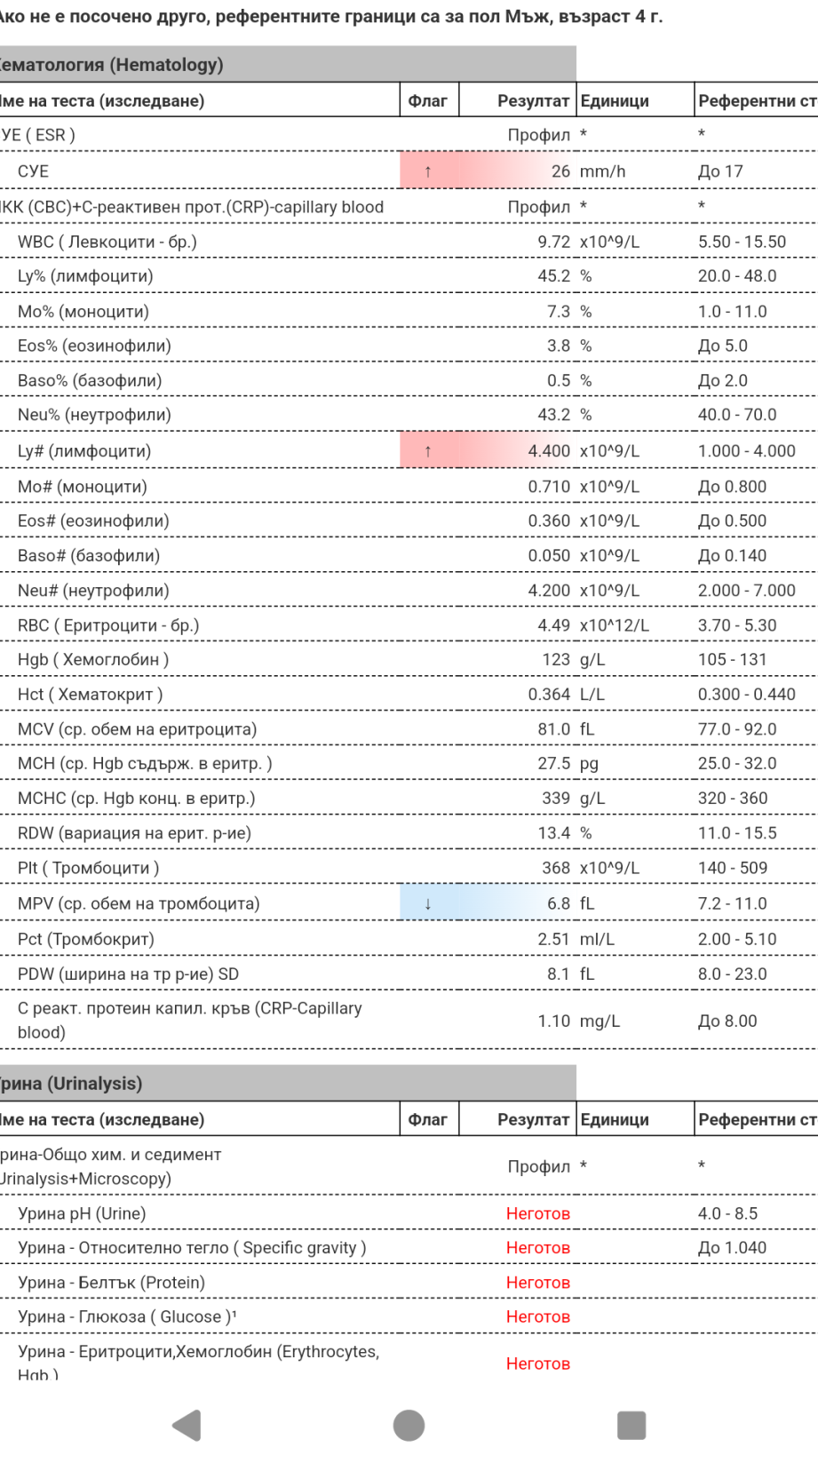Click the Plt (Тромбоцити) row label
This screenshot has height=1471, width=818.
[x=89, y=869]
